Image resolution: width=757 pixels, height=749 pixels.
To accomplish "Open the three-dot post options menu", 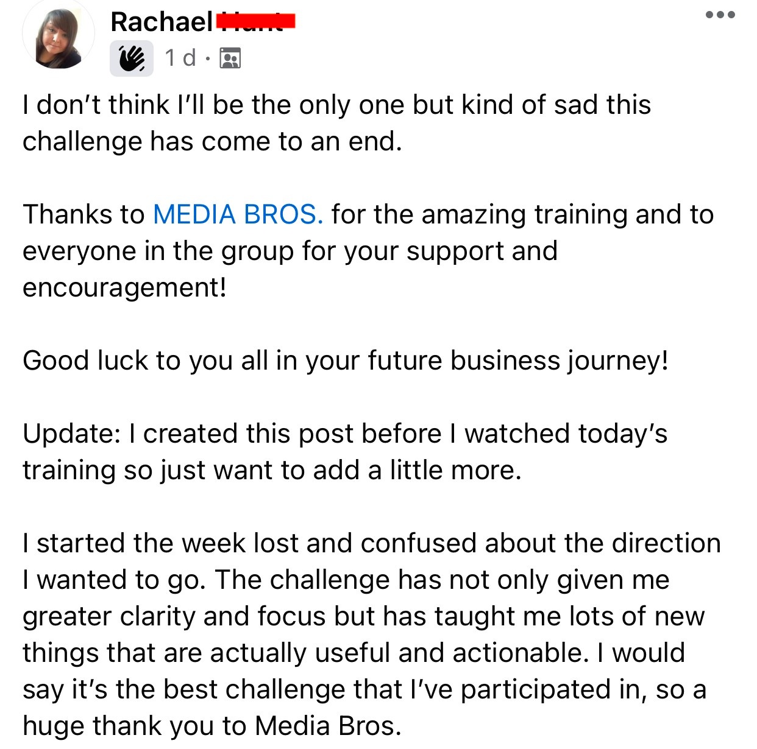I will pos(720,15).
